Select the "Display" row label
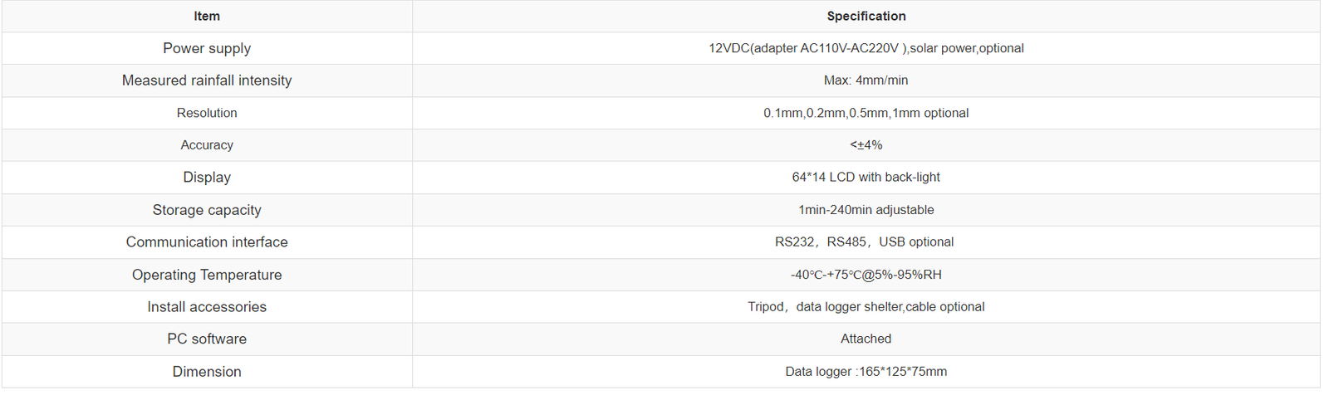Screen dimensions: 1329x400 coord(207,178)
